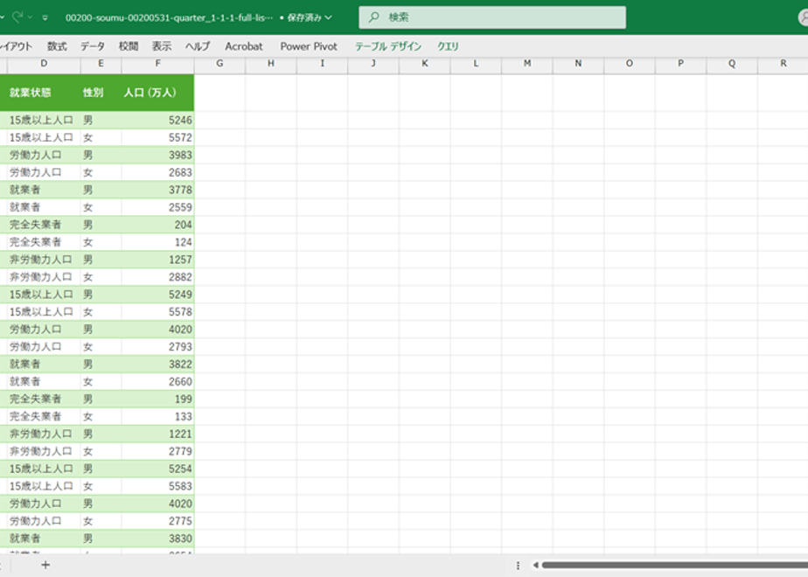Screen dimensions: 808x577
Task: Select the cell with value 133
Action: coord(157,416)
